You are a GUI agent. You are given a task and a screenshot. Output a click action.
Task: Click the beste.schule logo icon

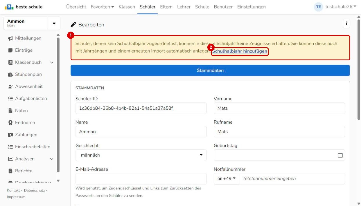pyautogui.click(x=9, y=7)
